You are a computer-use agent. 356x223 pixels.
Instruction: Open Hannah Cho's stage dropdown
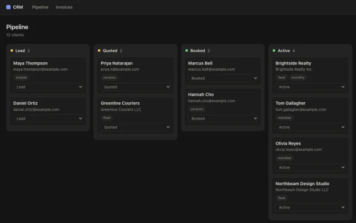[x=223, y=118]
